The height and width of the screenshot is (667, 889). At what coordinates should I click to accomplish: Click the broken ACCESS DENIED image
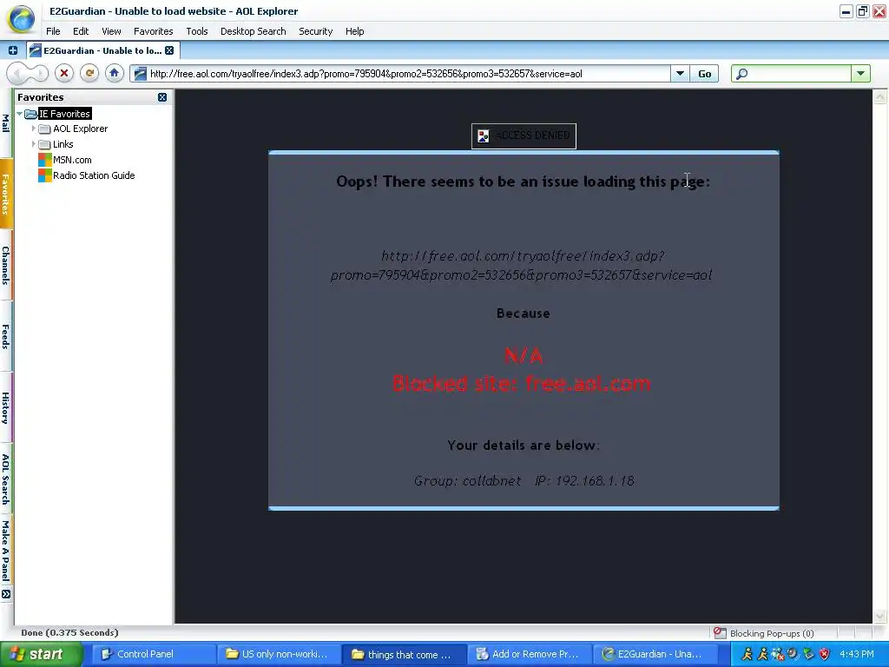(524, 136)
